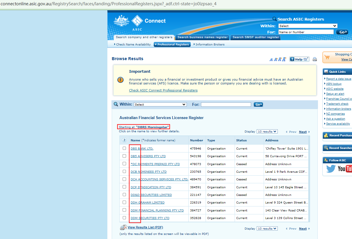
Task: Click the shopping cart icon
Action: (x=327, y=56)
